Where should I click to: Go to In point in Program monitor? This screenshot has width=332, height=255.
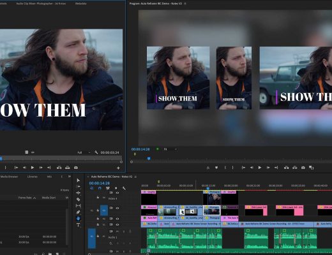tap(243, 168)
